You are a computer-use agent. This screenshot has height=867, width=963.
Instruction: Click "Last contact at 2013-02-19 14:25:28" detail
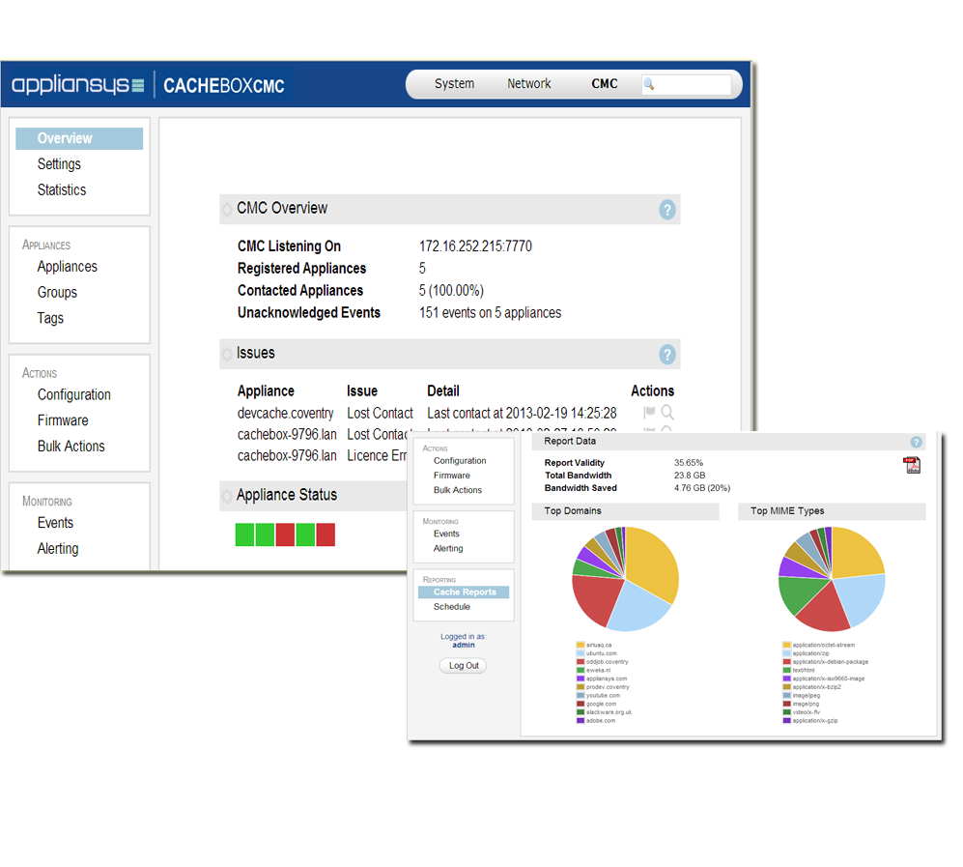[x=522, y=413]
